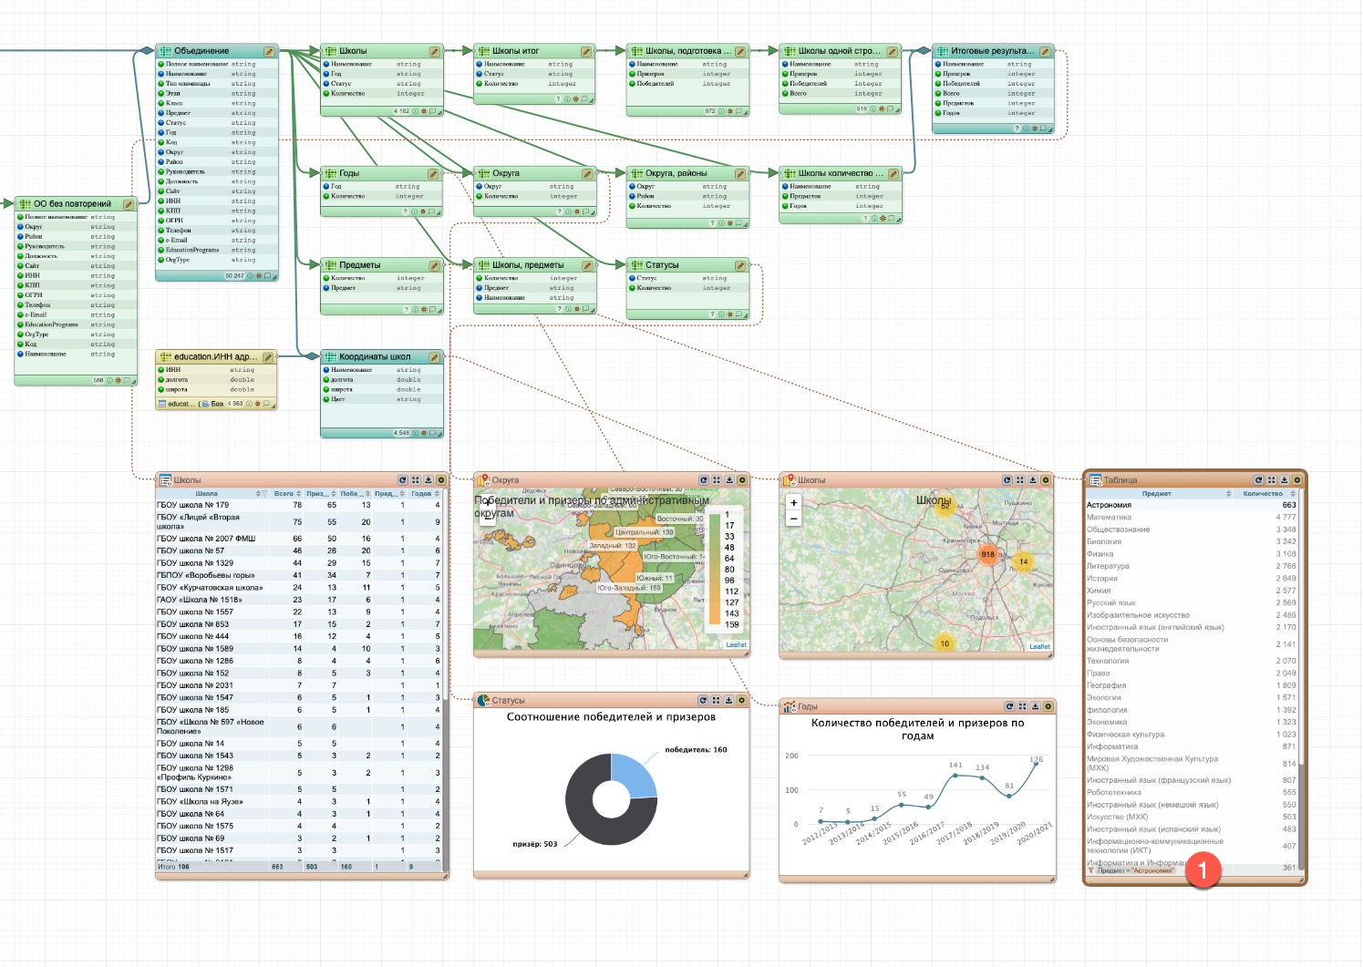Sort Школы table by Всего column

(x=297, y=494)
